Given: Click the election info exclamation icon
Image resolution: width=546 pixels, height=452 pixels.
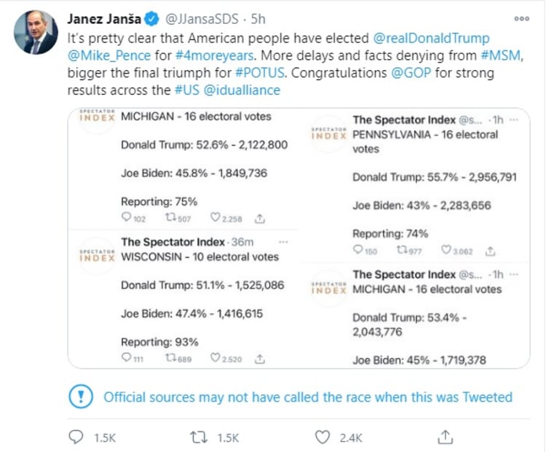Looking at the screenshot, I should point(80,397).
